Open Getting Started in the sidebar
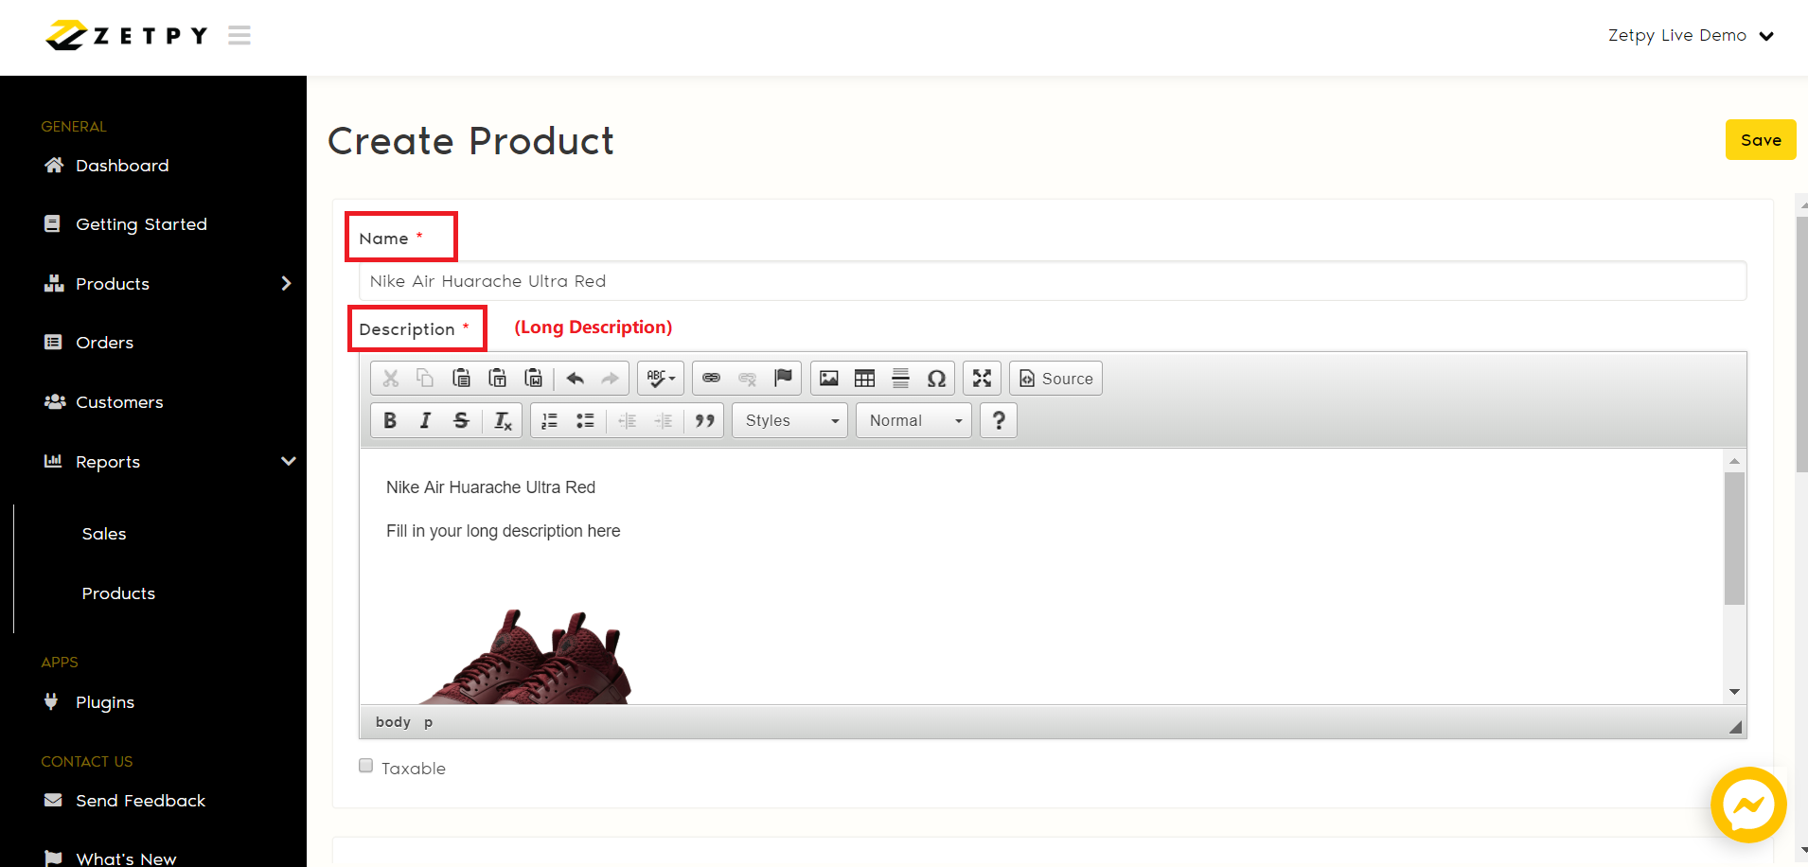This screenshot has height=867, width=1808. (x=141, y=224)
